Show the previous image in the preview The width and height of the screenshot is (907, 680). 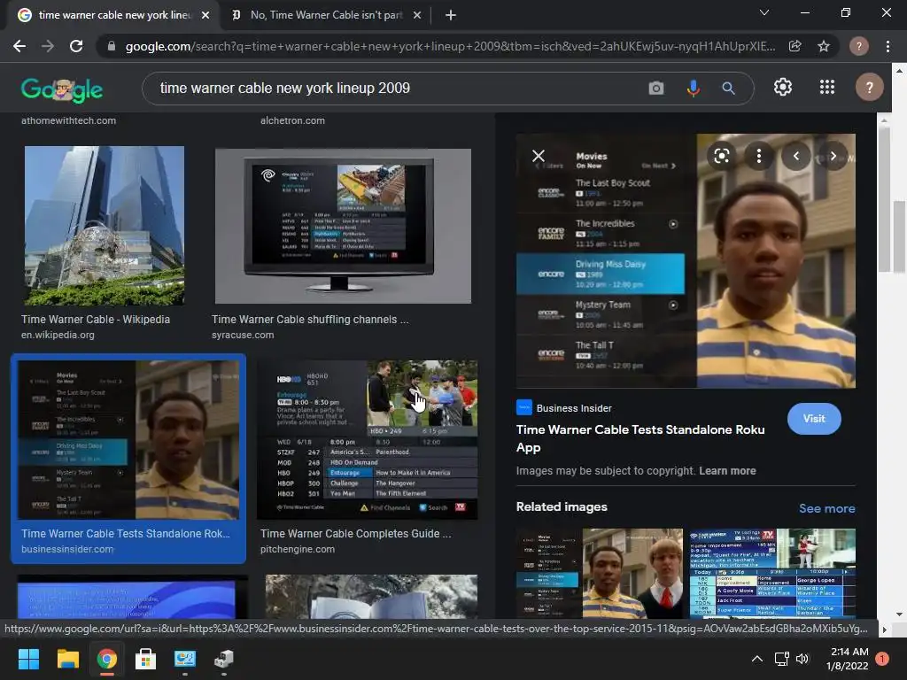pyautogui.click(x=796, y=156)
